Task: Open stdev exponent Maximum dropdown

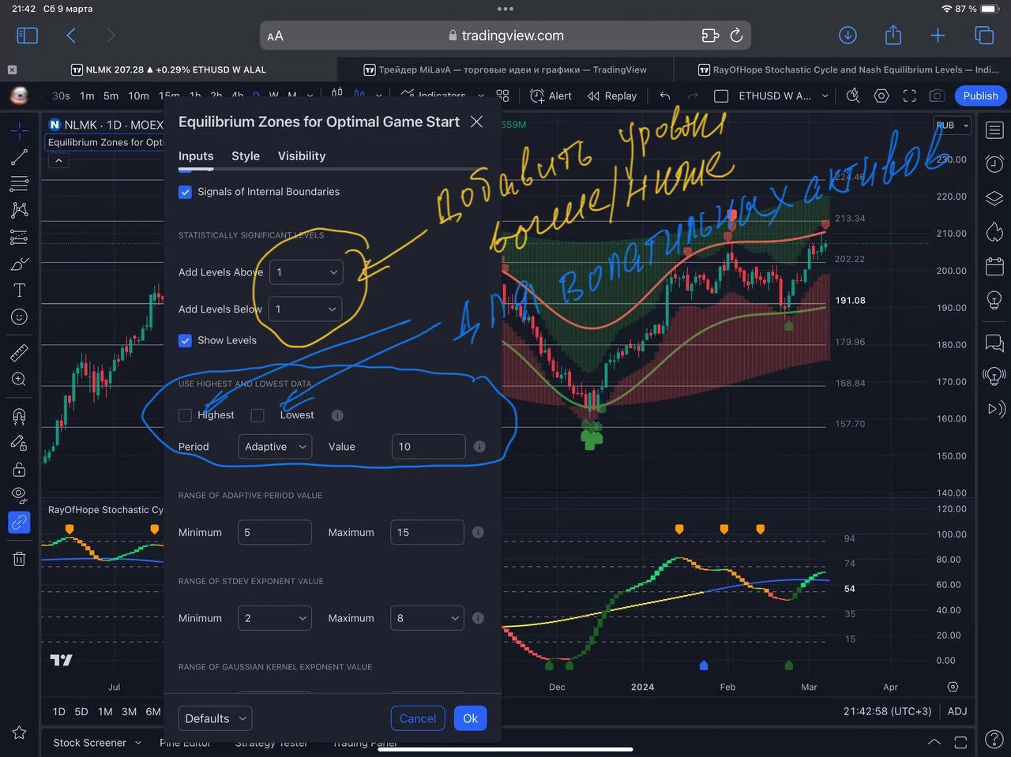Action: coord(427,618)
